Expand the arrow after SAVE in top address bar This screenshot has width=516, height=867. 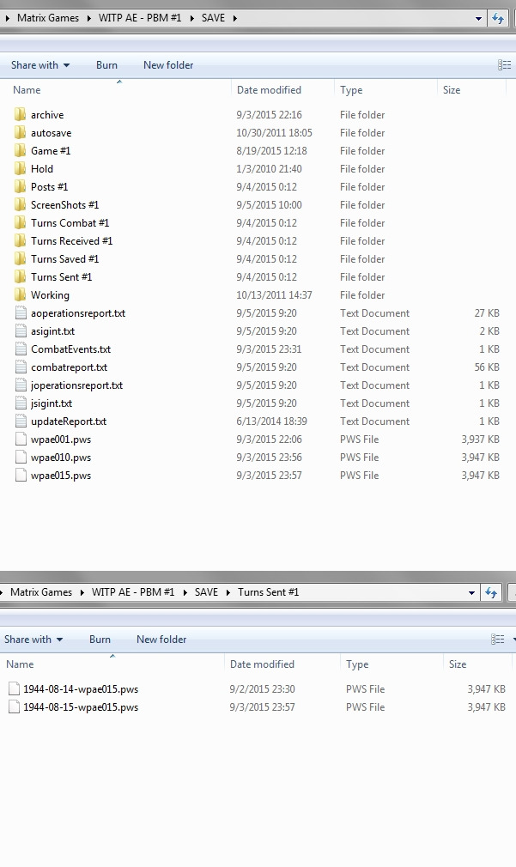235,18
